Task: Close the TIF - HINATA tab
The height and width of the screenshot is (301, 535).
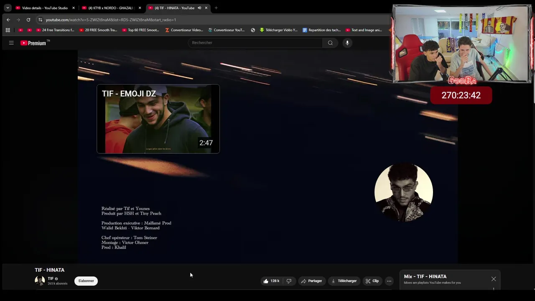Action: (206, 8)
